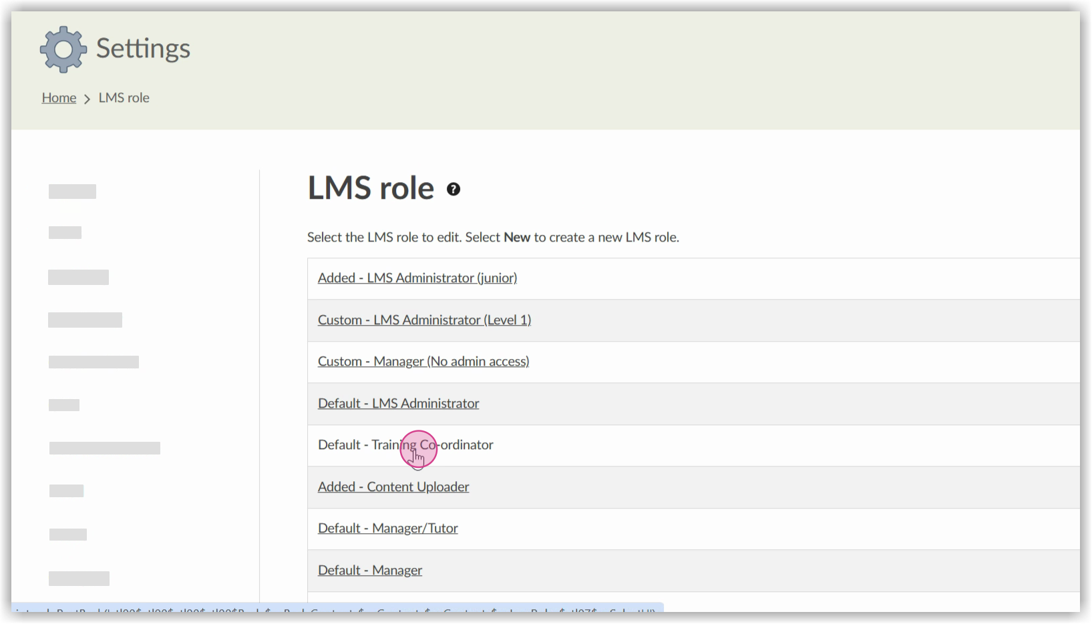1092x624 pixels.
Task: Open the Home breadcrumb link
Action: coord(59,97)
